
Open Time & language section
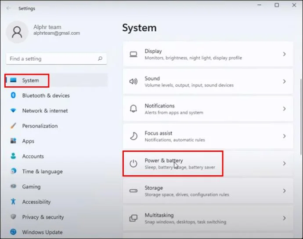point(56,171)
